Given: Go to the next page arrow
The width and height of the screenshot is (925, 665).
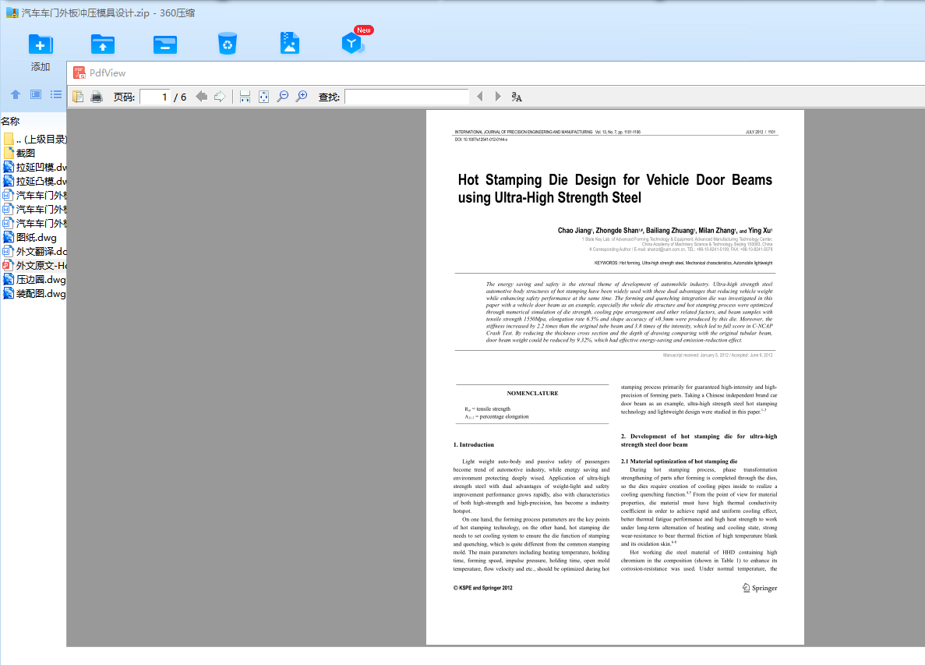Looking at the screenshot, I should (x=220, y=96).
